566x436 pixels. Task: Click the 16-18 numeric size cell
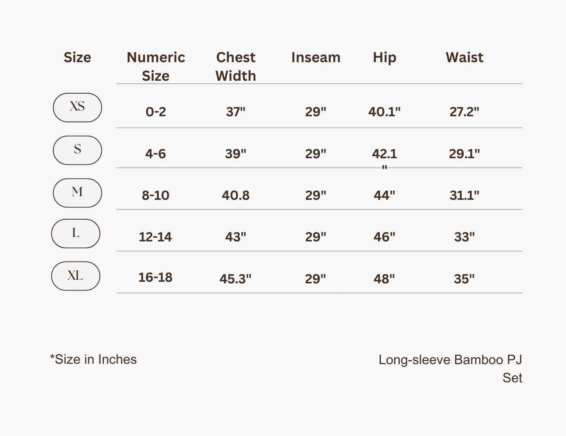[155, 277]
